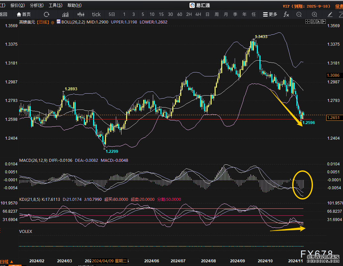Open the 报价(Q) menu
Screen dimensions: 343x266
pyautogui.click(x=17, y=5)
